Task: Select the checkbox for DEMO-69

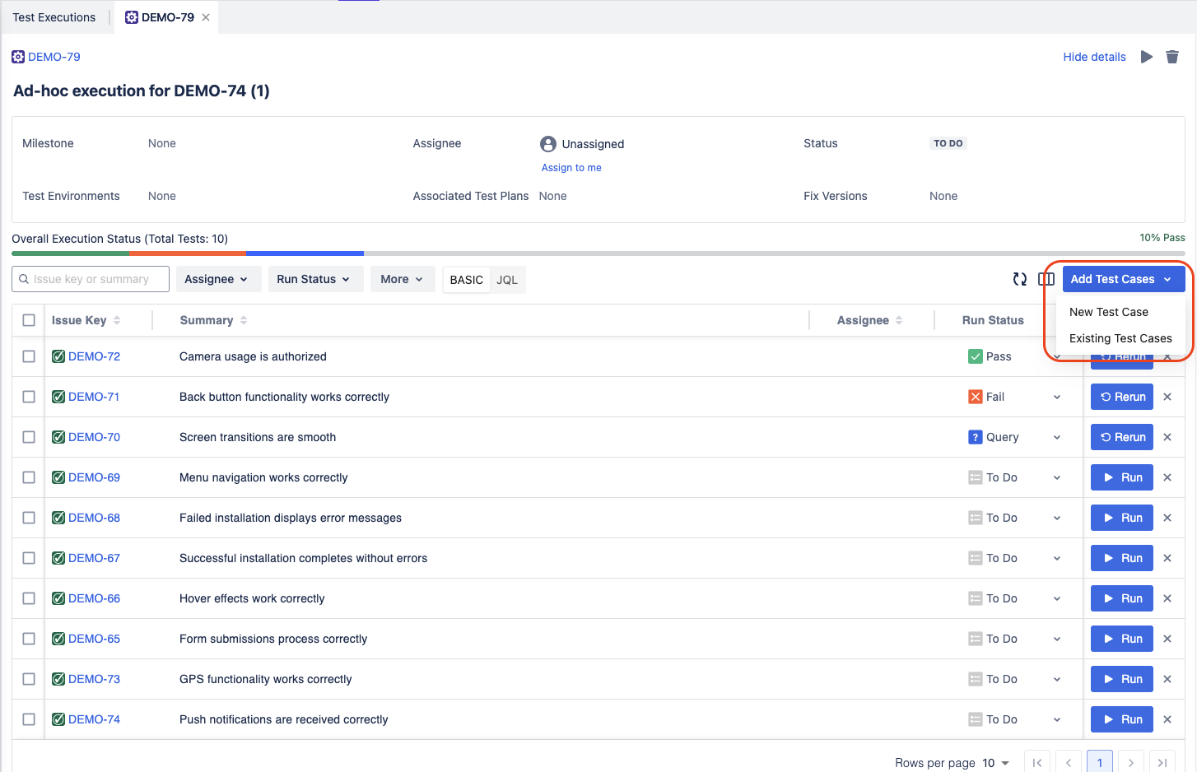Action: tap(29, 477)
